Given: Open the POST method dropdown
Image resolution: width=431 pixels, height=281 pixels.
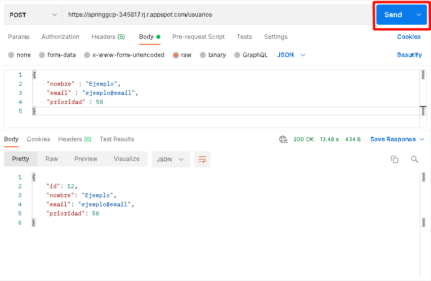Looking at the screenshot, I should 33,15.
